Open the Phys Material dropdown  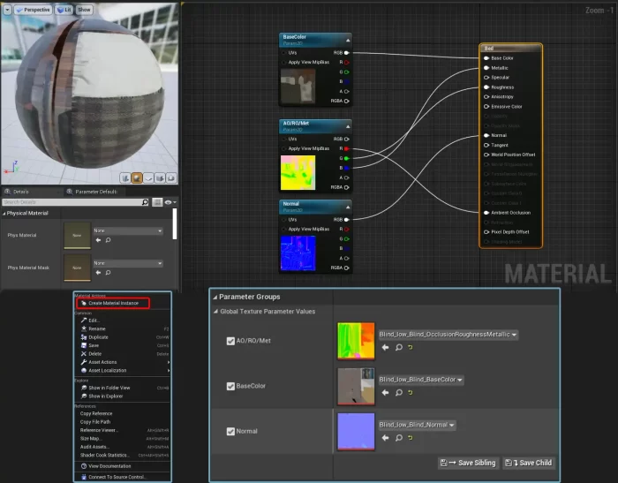point(128,231)
